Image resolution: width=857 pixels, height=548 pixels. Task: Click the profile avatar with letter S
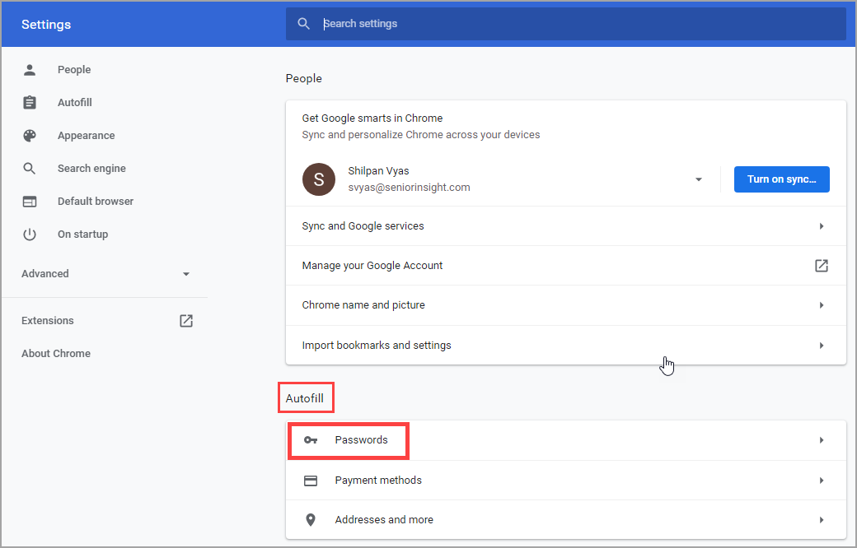click(x=319, y=179)
